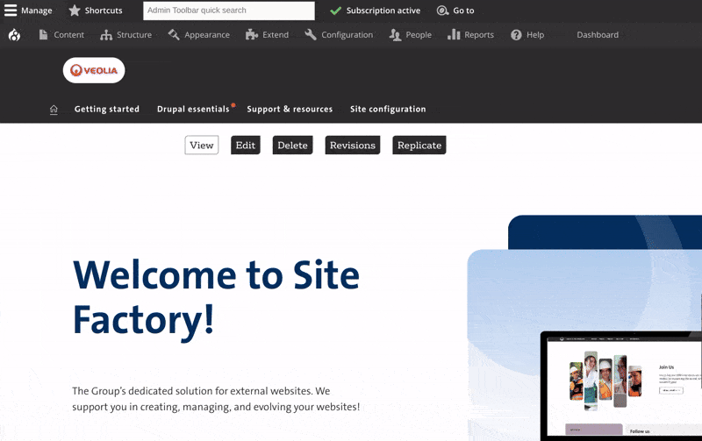702x441 pixels.
Task: Click the Extend puzzle piece icon
Action: pyautogui.click(x=252, y=34)
